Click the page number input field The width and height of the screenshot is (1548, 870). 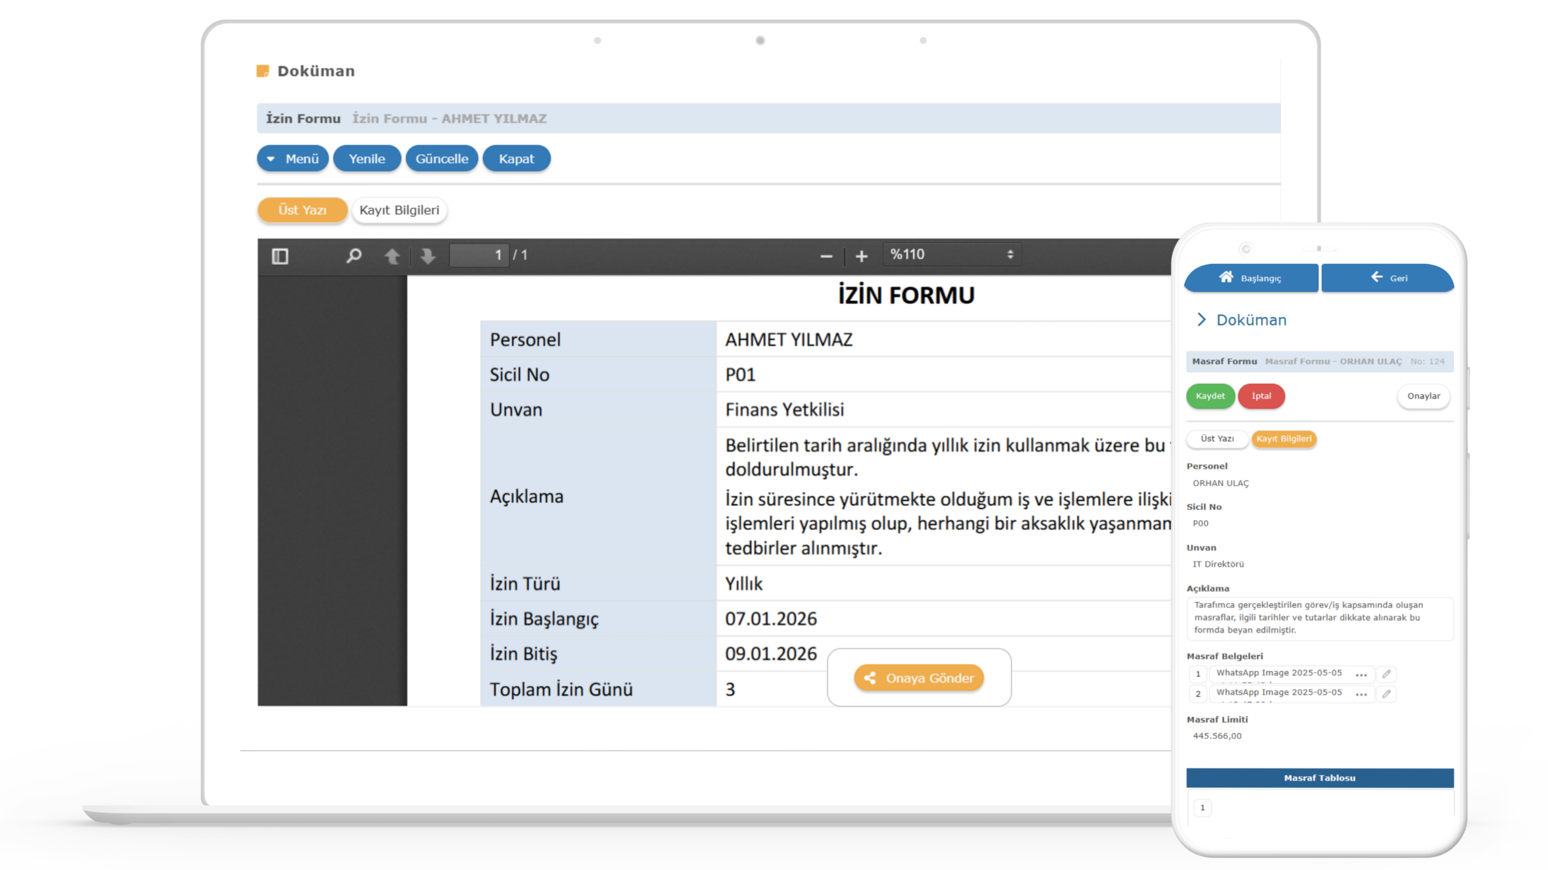click(x=480, y=255)
